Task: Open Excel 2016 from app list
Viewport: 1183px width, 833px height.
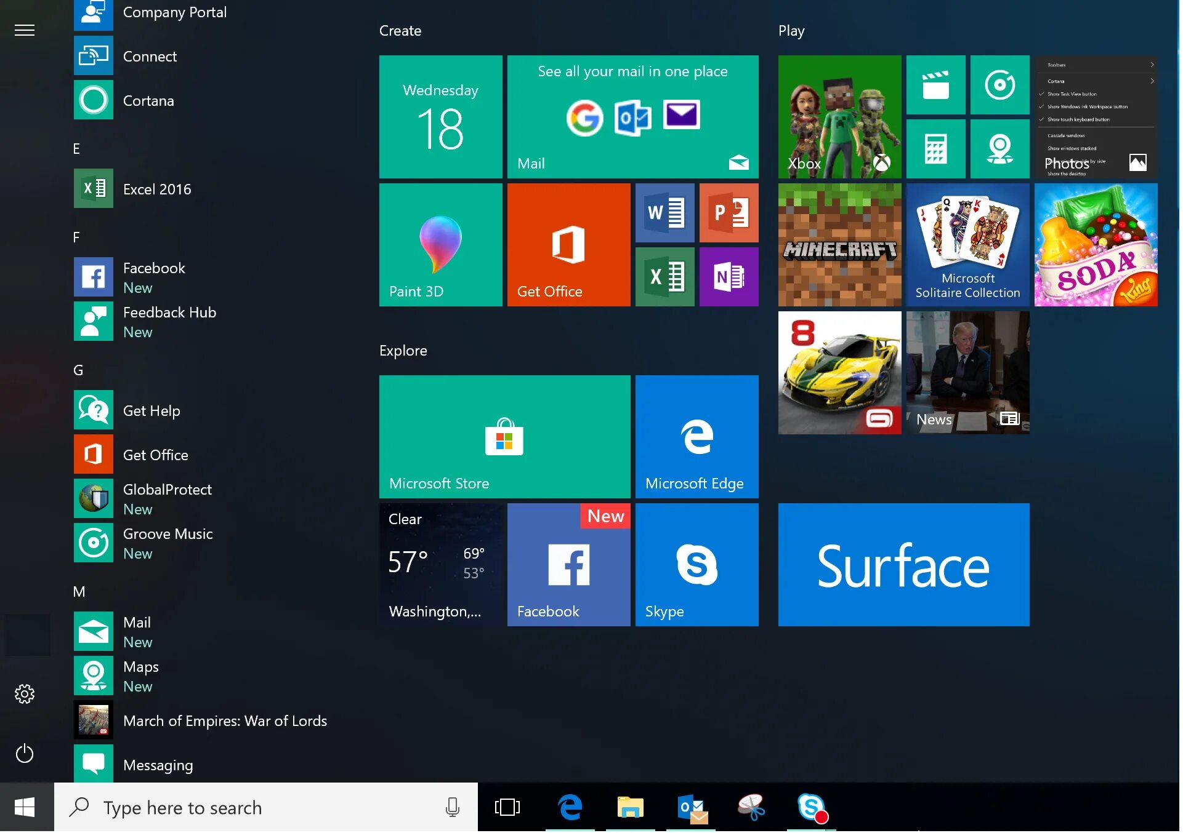Action: [x=157, y=189]
